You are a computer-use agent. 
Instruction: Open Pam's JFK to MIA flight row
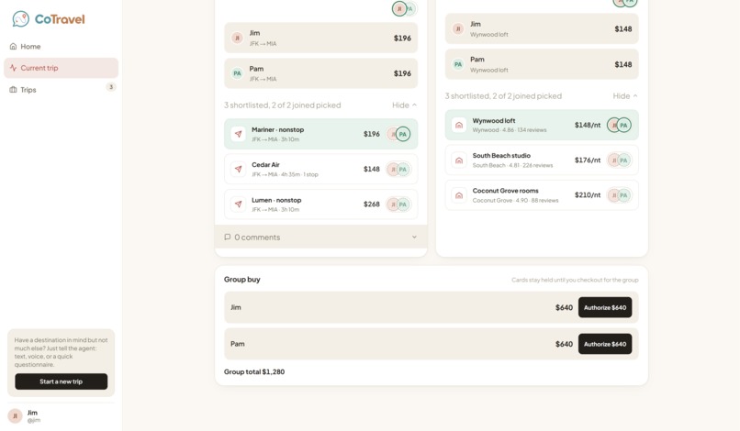click(x=321, y=73)
